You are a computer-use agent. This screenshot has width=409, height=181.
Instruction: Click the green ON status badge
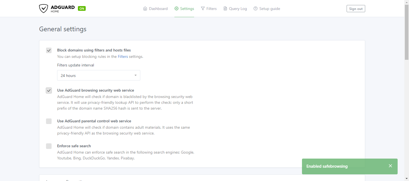[x=82, y=9]
